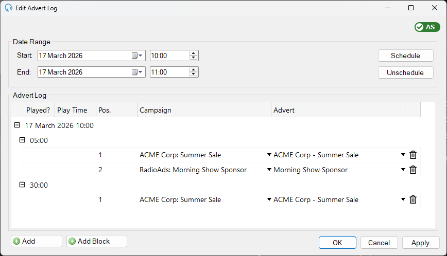Delete the 05:00 ACME Corp Summer Sale row
The image size is (447, 256).
[x=413, y=155]
